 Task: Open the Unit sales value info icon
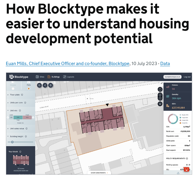point(27,129)
